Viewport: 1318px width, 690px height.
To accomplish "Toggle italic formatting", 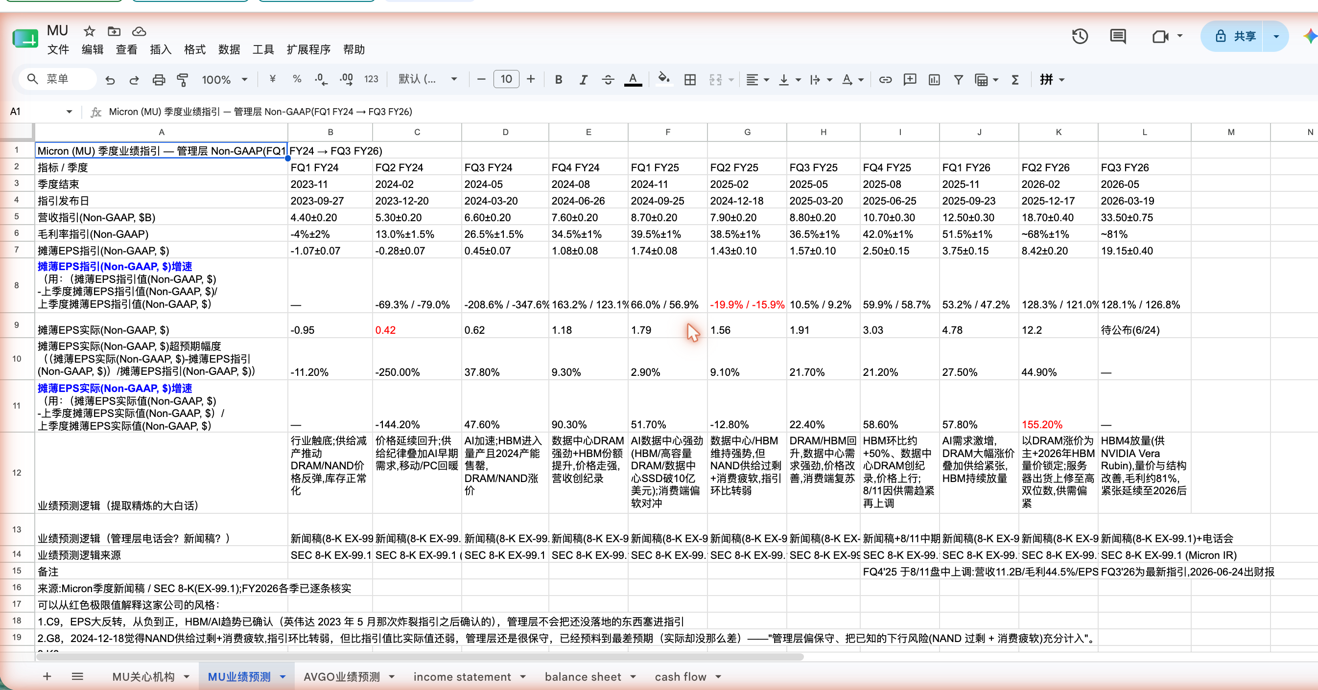I will (583, 79).
